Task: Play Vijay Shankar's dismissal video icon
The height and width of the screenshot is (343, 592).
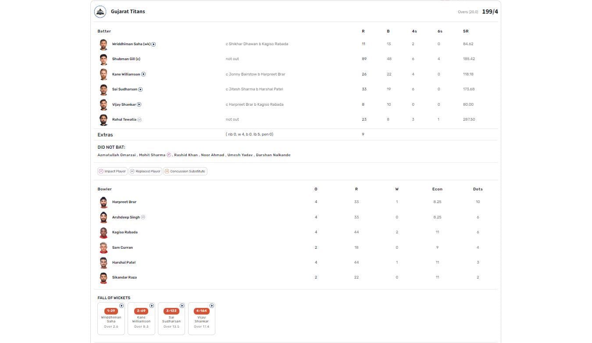Action: (139, 104)
